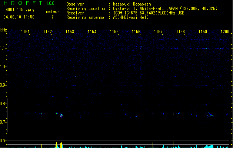The image size is (233, 148).
Task: Click the 0.7 frequency axis label
Action: click(3, 122)
